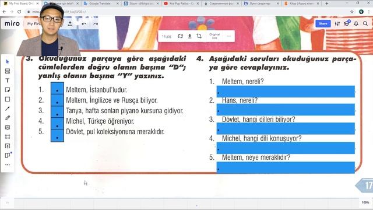Select the cursor Select tool in Miro
Image resolution: width=373 pixels, height=210 pixels.
pyautogui.click(x=8, y=62)
